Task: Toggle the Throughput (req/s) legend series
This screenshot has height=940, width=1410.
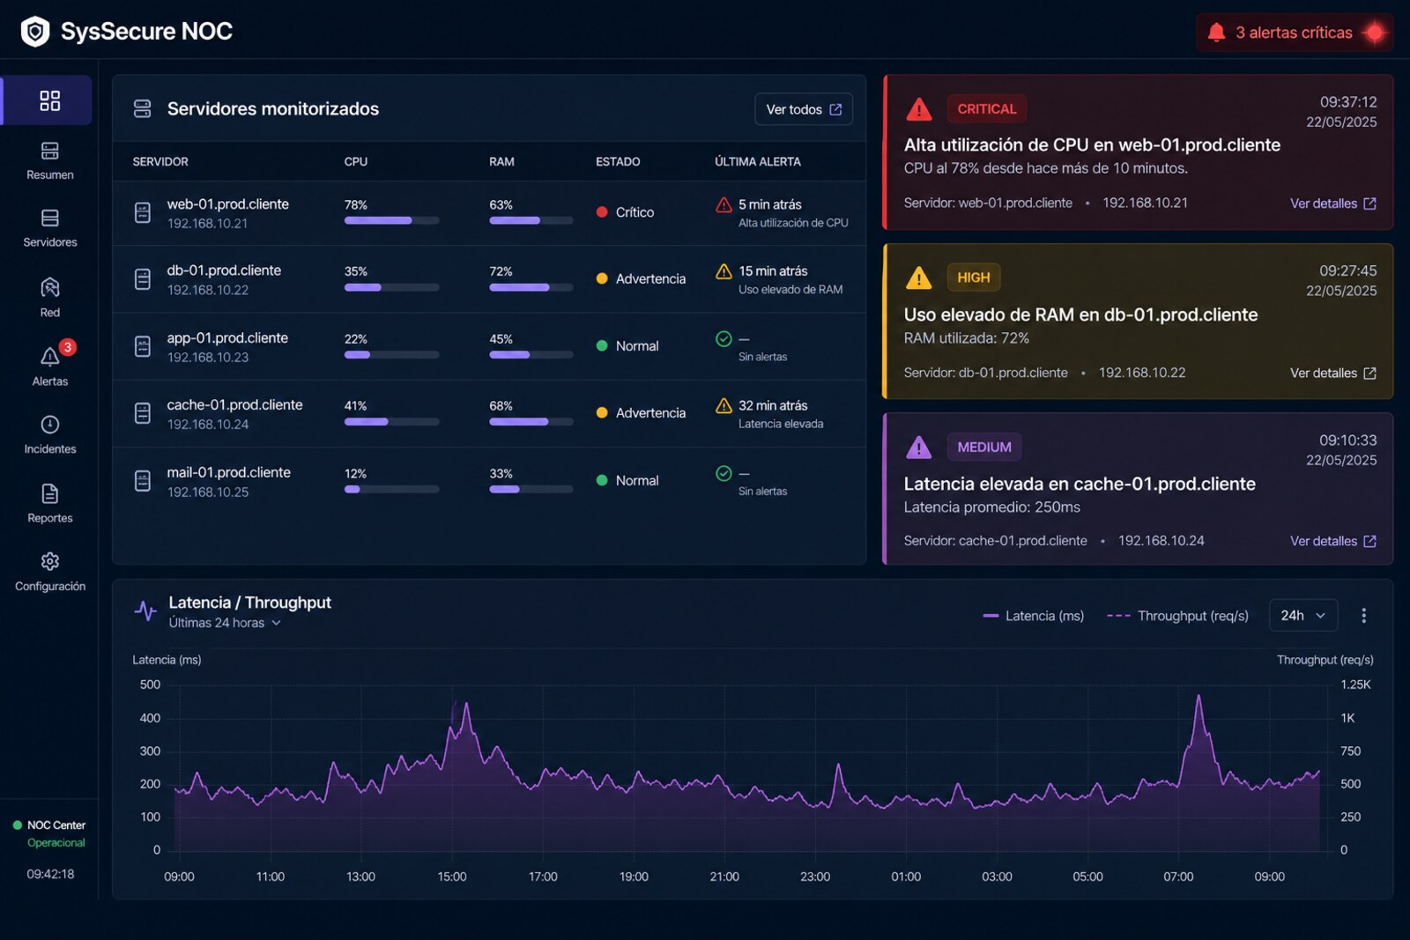Action: (x=1177, y=616)
